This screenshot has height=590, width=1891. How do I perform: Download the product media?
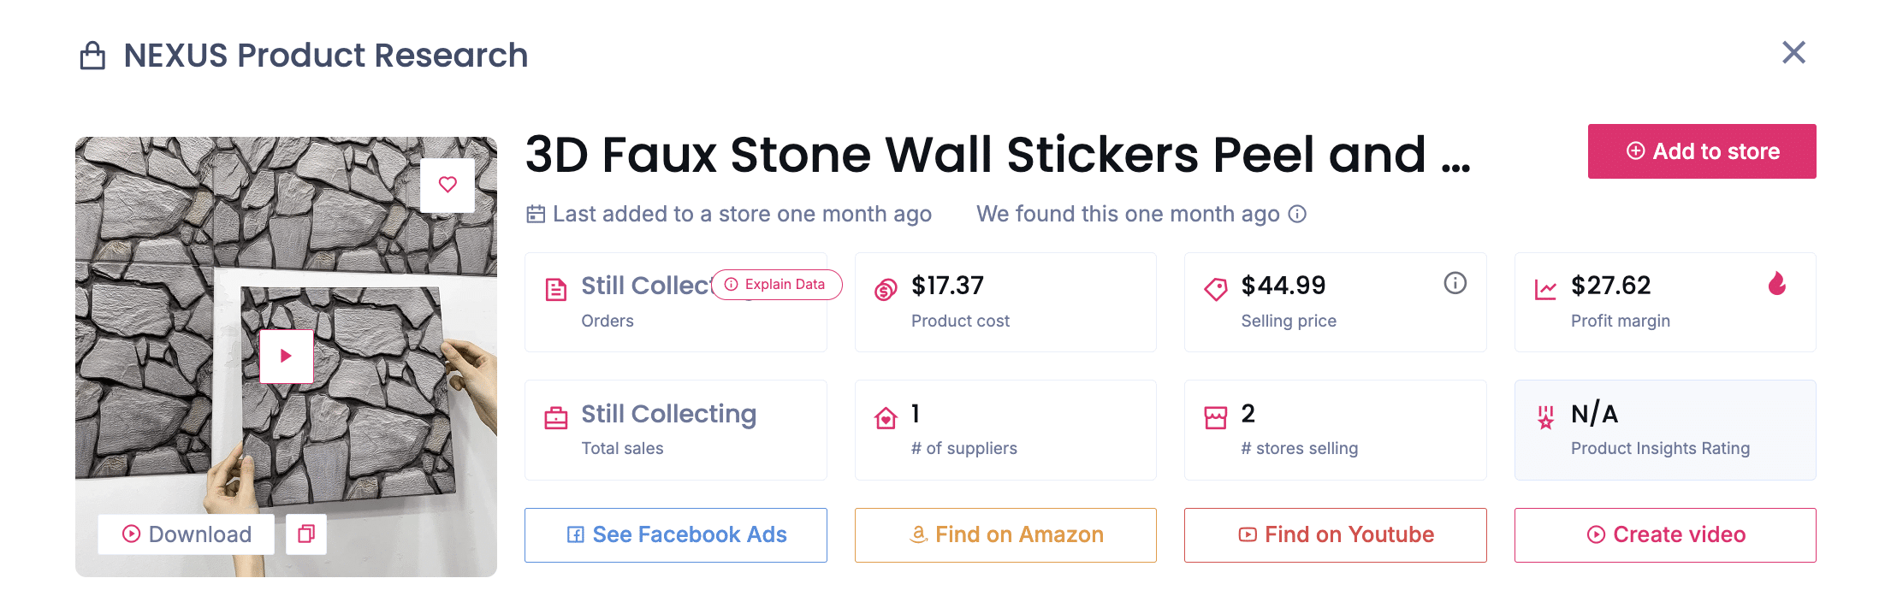186,534
